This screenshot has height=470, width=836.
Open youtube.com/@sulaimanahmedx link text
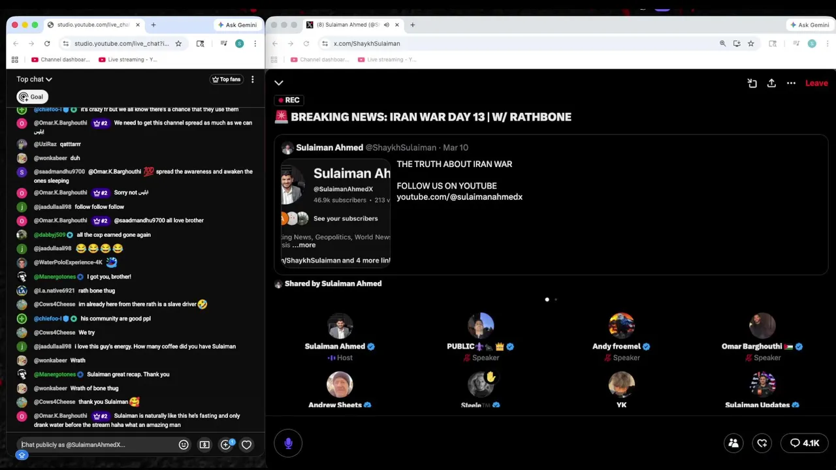coord(459,197)
